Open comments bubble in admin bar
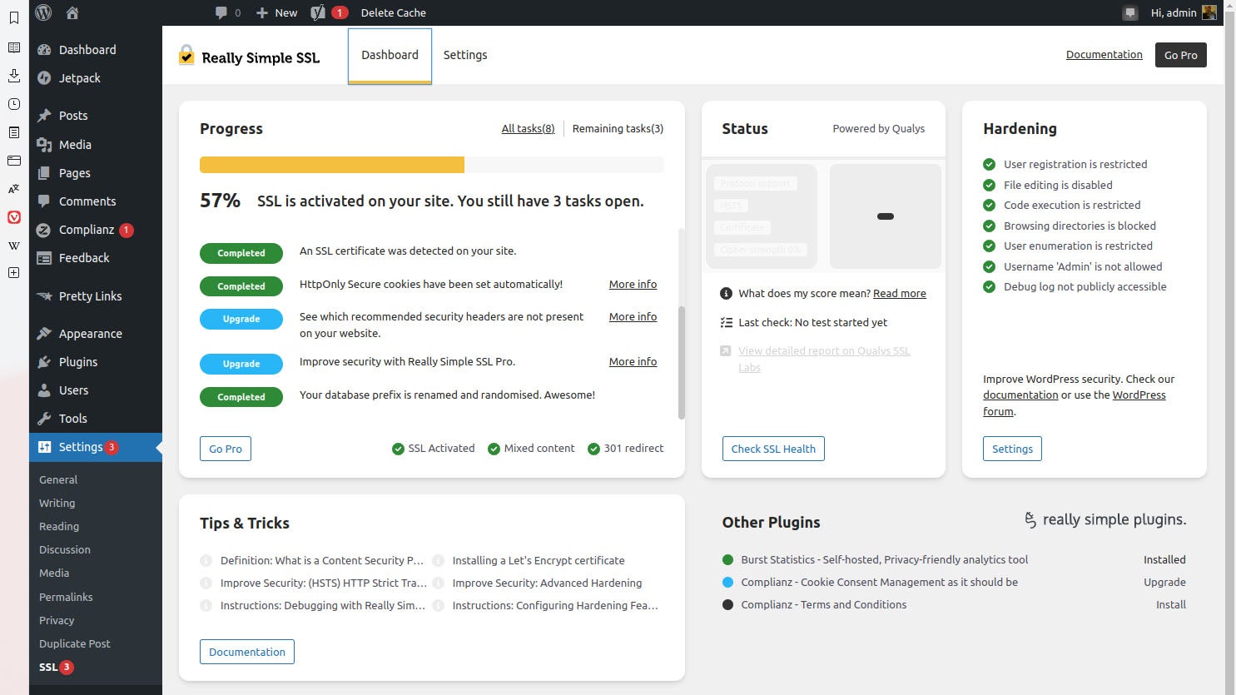Screen dimensions: 1236x695 [227, 12]
